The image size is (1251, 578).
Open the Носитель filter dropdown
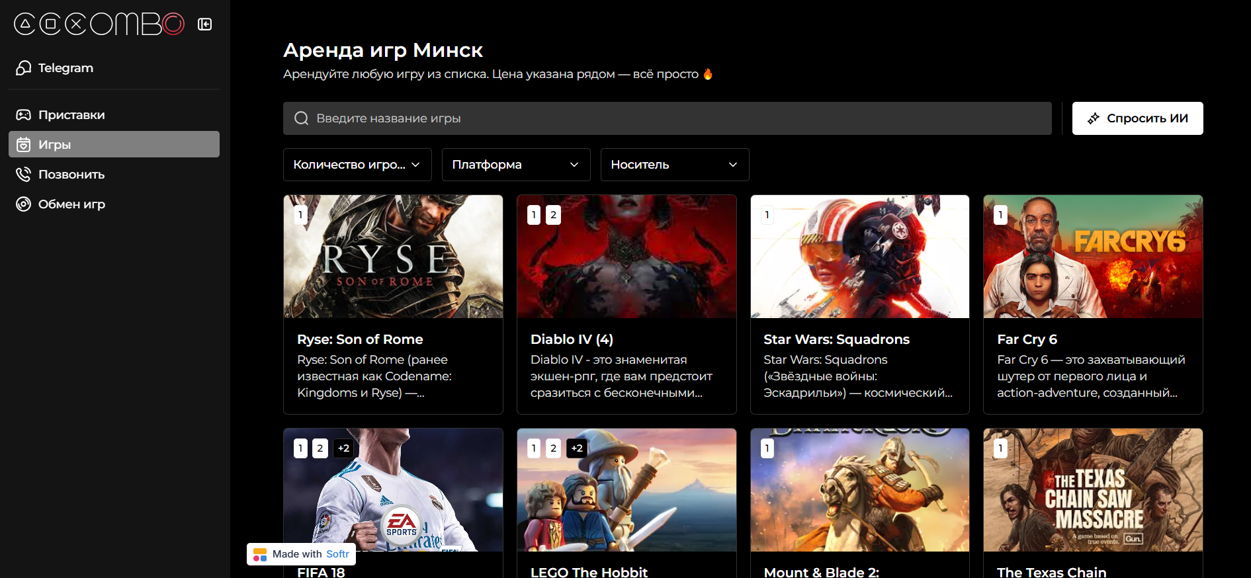(675, 165)
